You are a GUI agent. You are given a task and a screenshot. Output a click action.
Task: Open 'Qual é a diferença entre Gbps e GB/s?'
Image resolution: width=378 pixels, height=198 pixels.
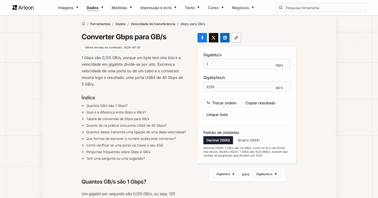(116, 113)
